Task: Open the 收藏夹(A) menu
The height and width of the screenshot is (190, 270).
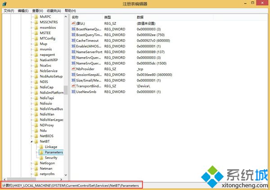Action: click(x=54, y=11)
